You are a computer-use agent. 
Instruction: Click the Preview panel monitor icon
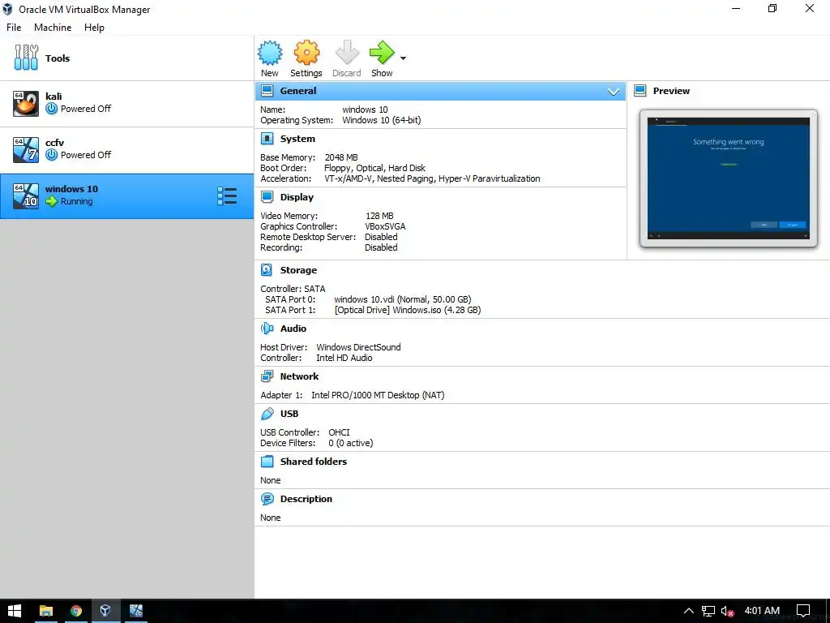640,91
